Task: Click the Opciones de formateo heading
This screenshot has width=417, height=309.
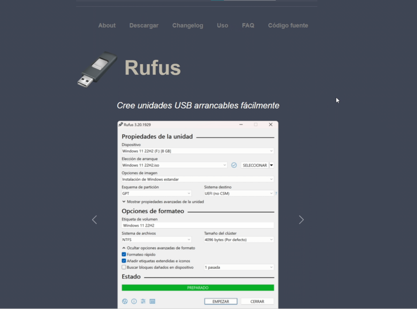Action: tap(153, 211)
